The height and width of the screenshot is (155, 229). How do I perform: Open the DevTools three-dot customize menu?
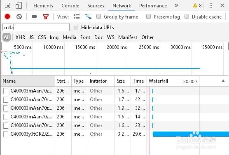[x=211, y=5]
